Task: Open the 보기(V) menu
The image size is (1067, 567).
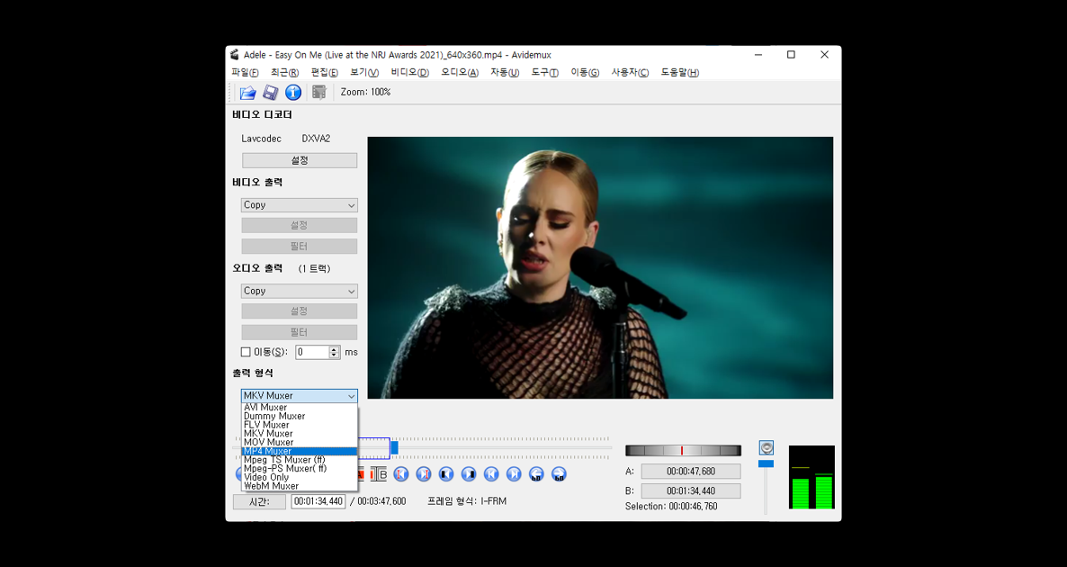Action: tap(364, 73)
